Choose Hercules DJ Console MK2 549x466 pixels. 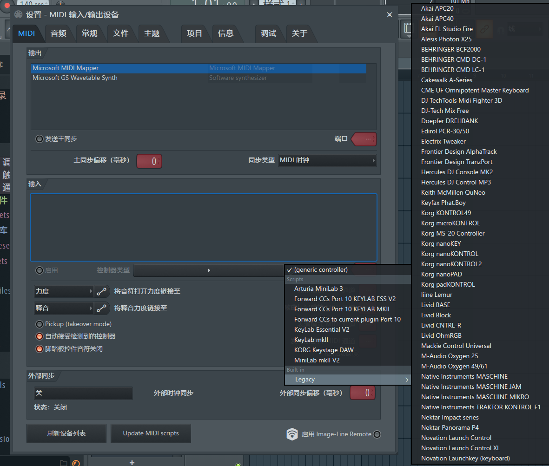[x=480, y=172]
